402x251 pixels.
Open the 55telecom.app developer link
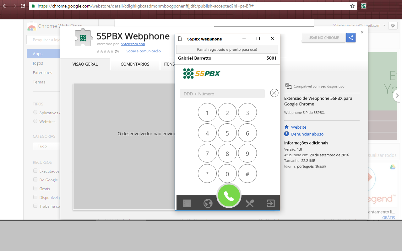pyautogui.click(x=133, y=44)
